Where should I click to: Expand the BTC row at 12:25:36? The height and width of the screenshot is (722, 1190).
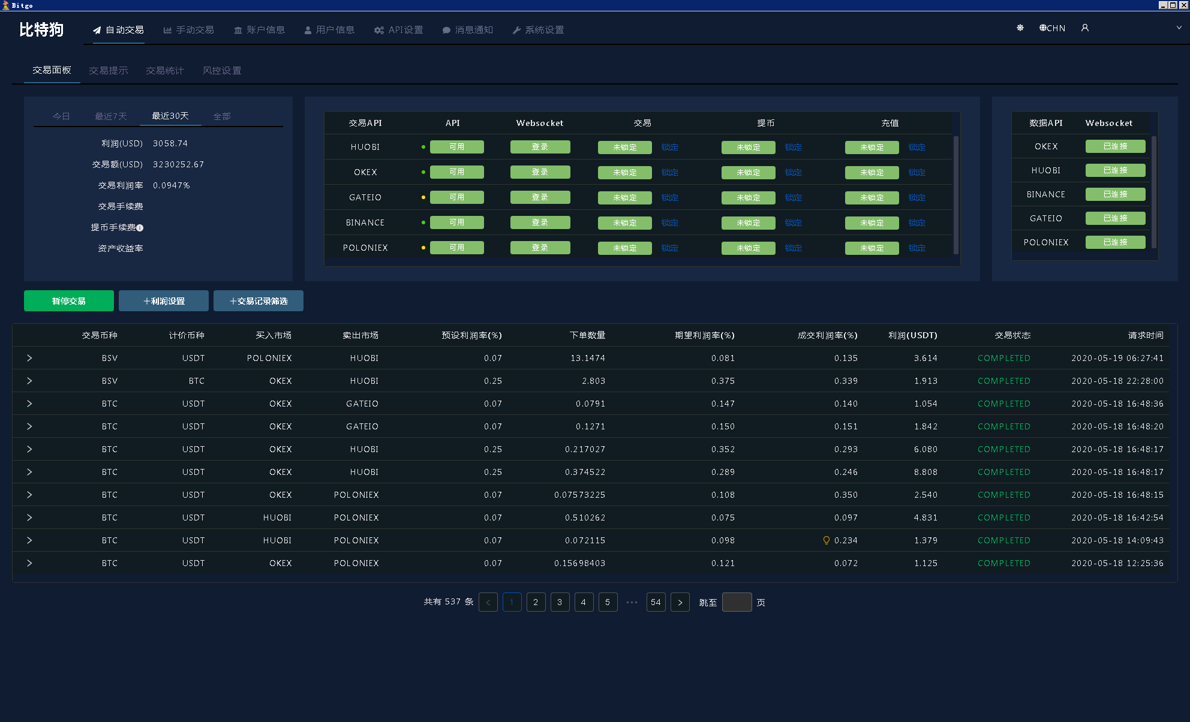click(x=29, y=563)
